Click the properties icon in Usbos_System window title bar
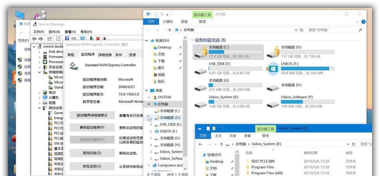The width and height of the screenshot is (380, 176). (x=208, y=128)
